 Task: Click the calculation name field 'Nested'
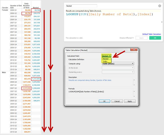(81, 6)
